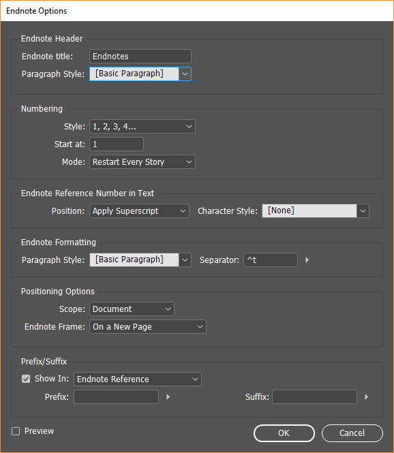Image resolution: width=394 pixels, height=453 pixels.
Task: Click in the Start at number field
Action: (117, 144)
